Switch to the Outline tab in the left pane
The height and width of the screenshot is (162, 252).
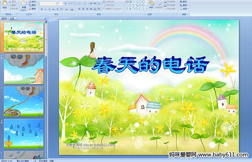[13, 19]
